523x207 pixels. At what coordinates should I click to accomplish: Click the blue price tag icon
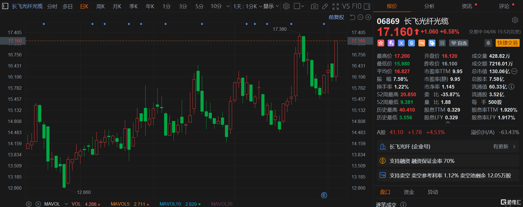[x=432, y=43]
